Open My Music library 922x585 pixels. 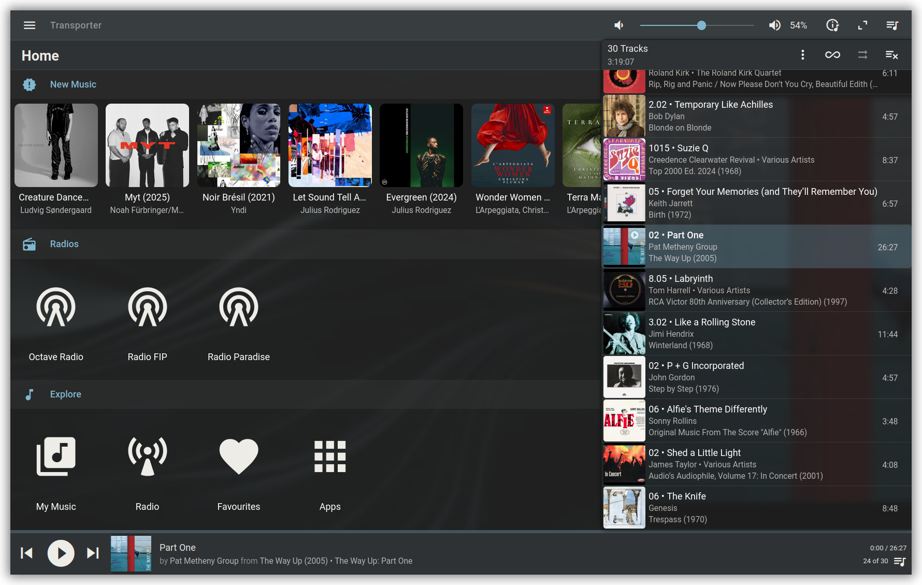pos(56,456)
